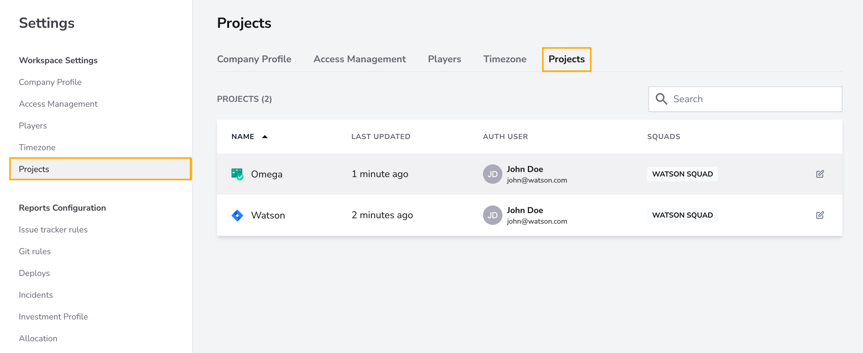Open the Company Profile tab
Image resolution: width=863 pixels, height=353 pixels.
[254, 59]
